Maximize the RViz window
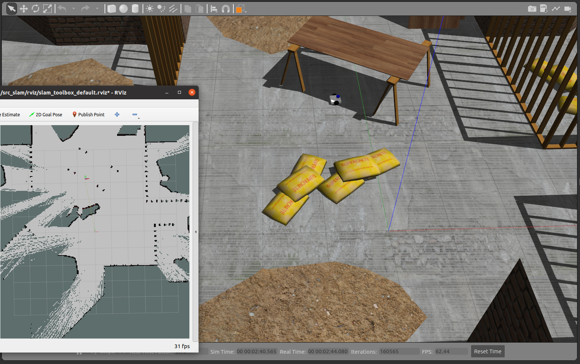Viewport: 580px width, 364px height. (x=179, y=93)
